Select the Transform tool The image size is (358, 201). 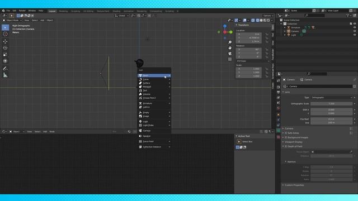click(x=5, y=61)
